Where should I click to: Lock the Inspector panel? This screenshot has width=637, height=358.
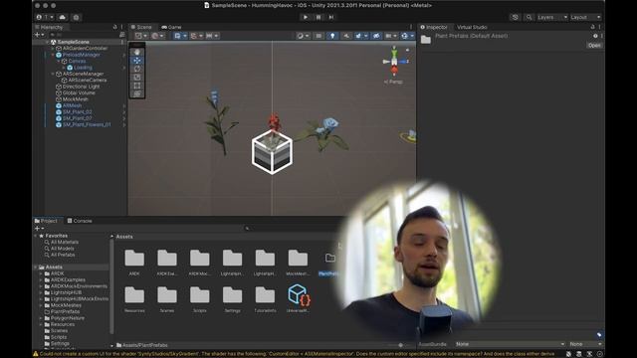tap(593, 27)
